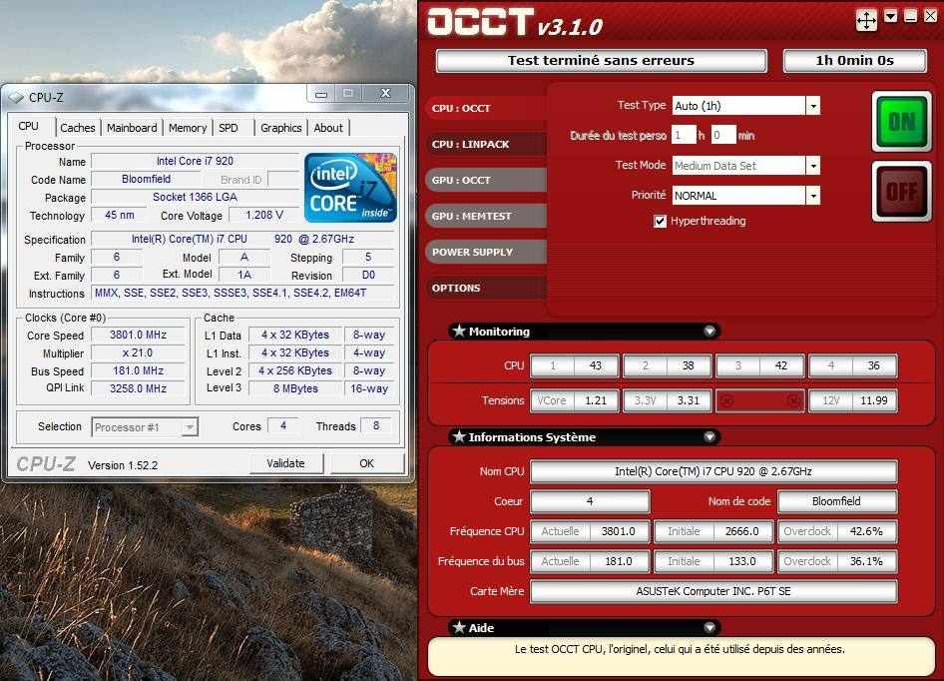Click the 'Test terminé sans erreurs' status bar

coord(601,60)
